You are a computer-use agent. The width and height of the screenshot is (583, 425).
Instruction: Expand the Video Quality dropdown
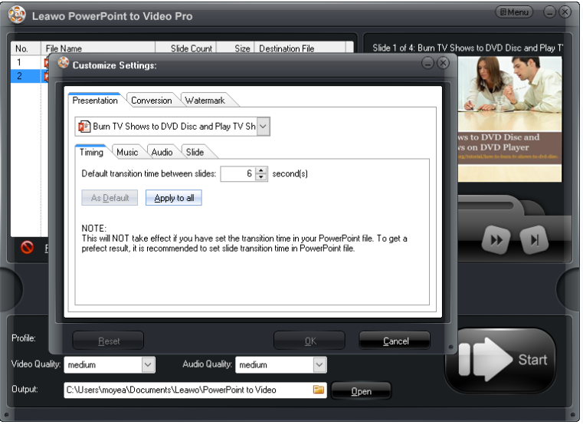[148, 364]
